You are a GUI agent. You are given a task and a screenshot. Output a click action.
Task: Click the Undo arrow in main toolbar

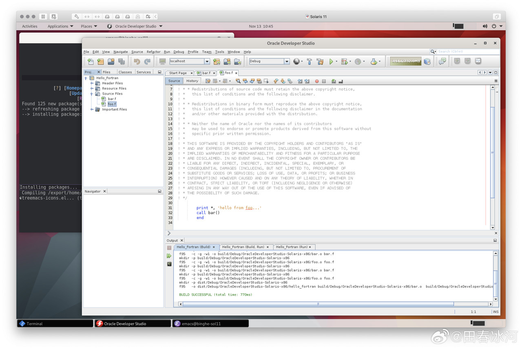pos(137,61)
